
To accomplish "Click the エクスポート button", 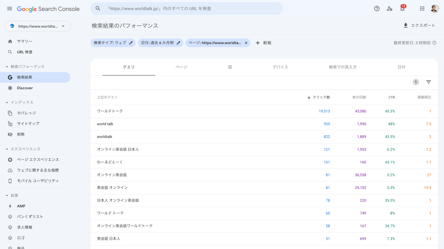I will coord(419,26).
